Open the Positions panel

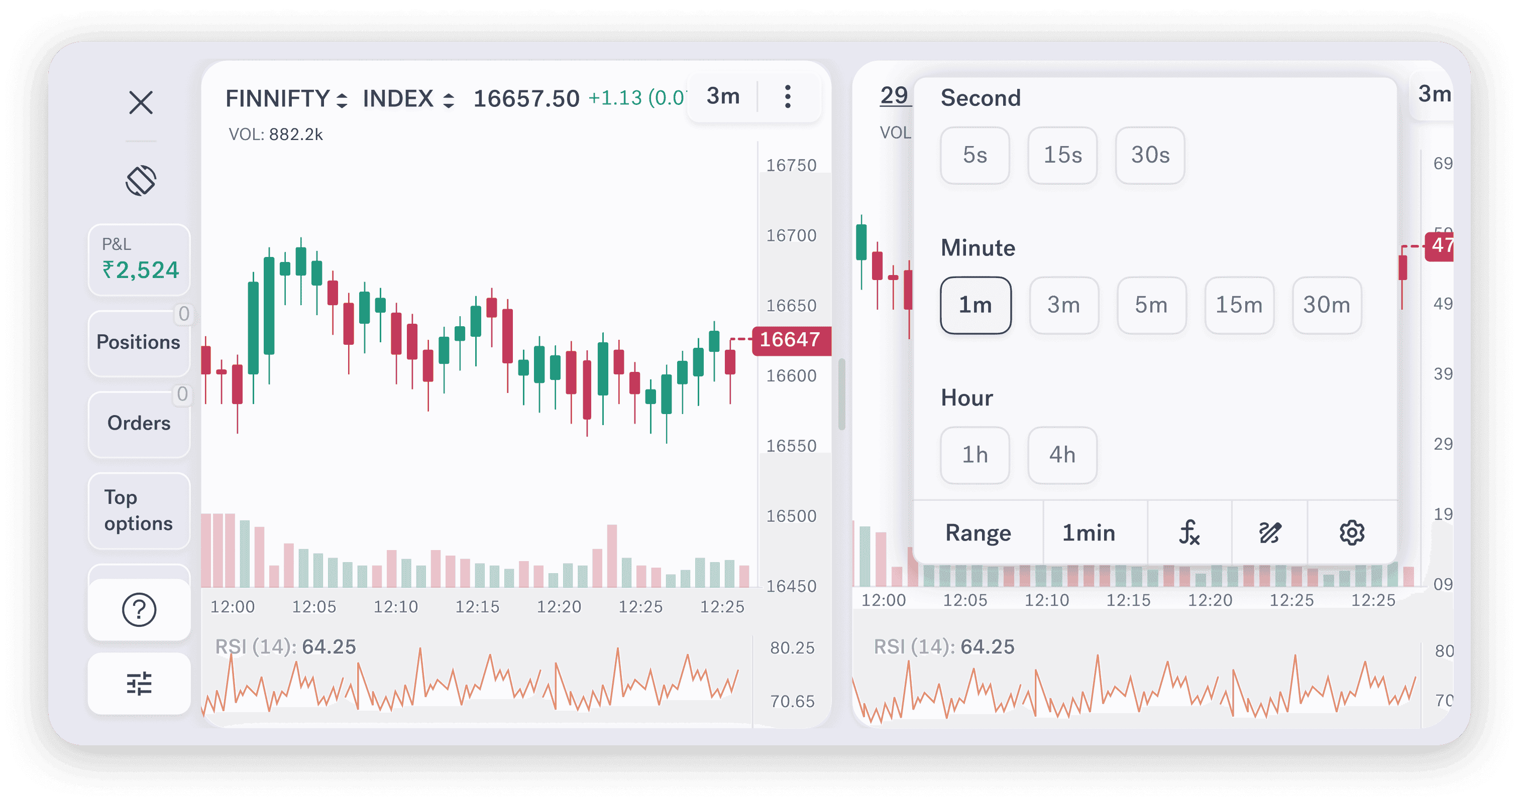(139, 342)
